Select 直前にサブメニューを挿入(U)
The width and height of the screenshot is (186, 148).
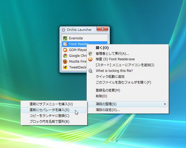click(54, 104)
